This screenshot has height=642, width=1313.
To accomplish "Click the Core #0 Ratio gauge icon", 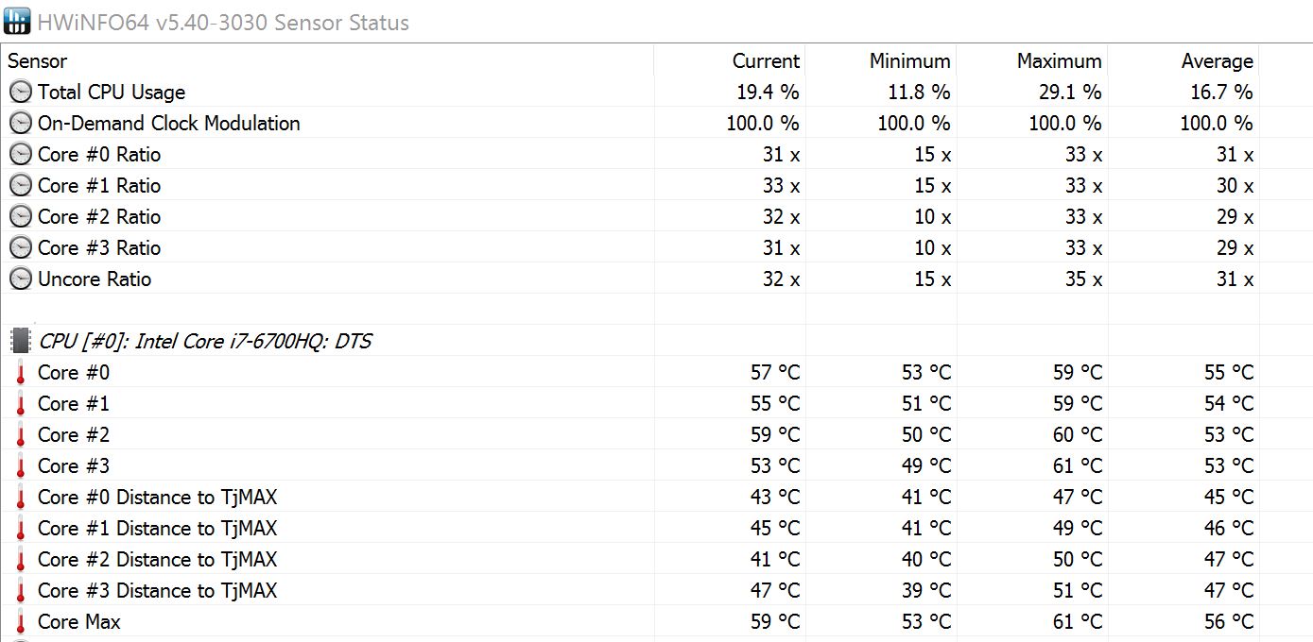I will pyautogui.click(x=20, y=154).
